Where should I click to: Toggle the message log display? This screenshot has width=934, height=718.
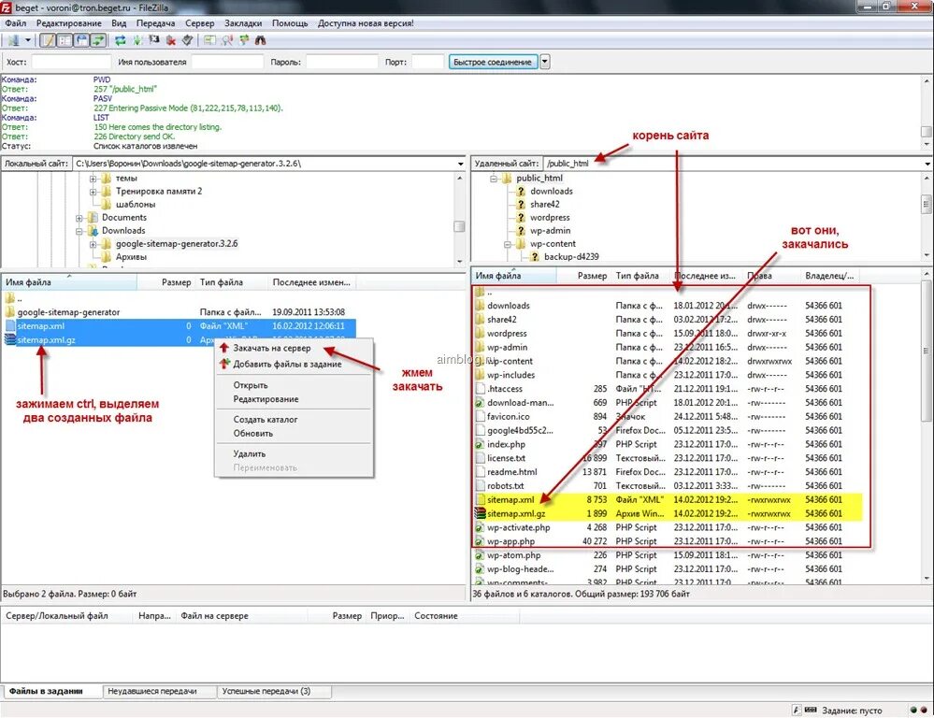point(48,40)
